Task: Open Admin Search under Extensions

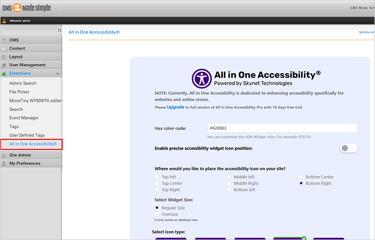Action: point(23,83)
